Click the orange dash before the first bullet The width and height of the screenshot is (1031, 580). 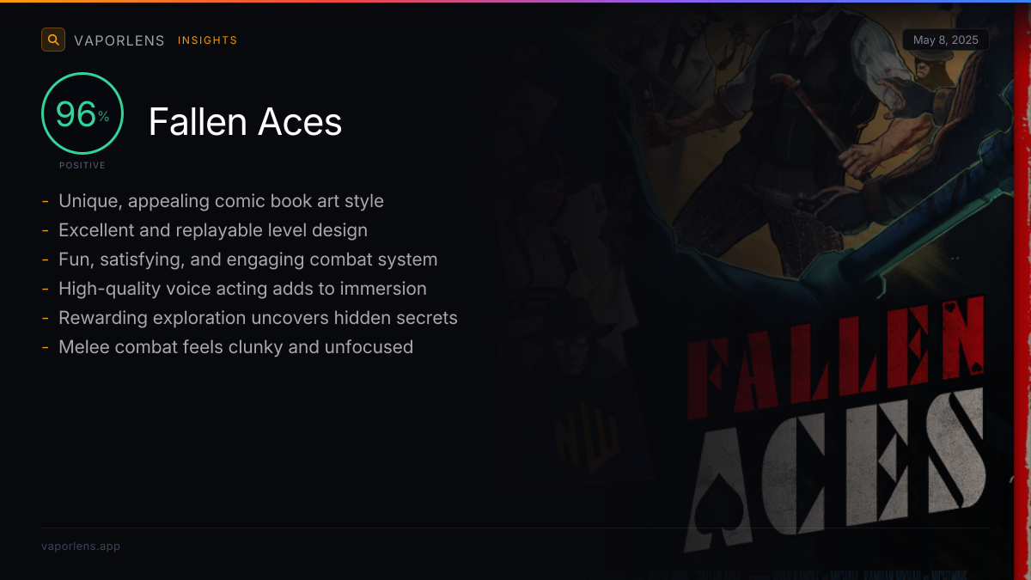45,202
